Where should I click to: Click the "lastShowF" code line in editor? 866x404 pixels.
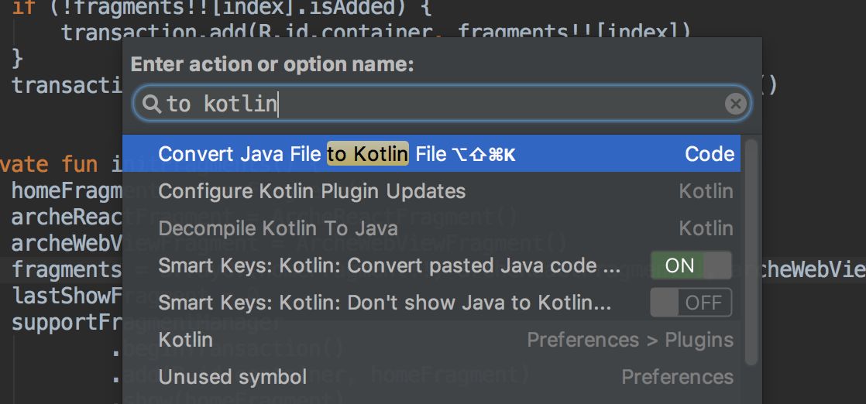(67, 296)
